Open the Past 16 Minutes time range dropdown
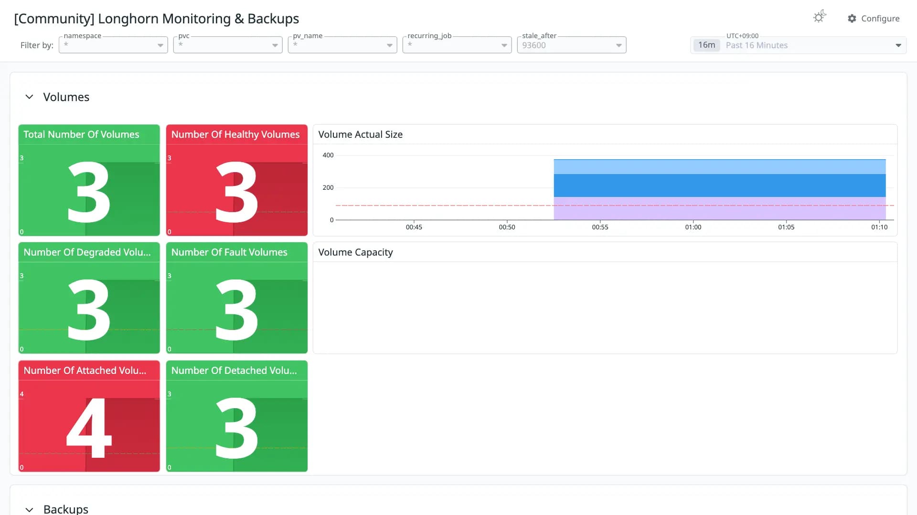This screenshot has height=515, width=917. click(798, 45)
